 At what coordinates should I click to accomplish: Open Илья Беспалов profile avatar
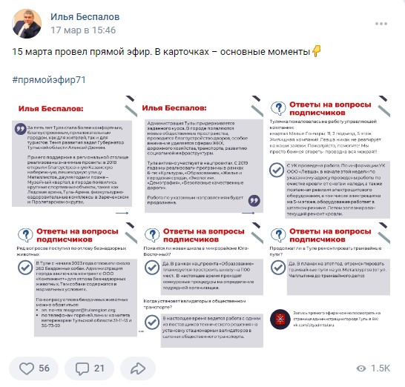point(27,24)
